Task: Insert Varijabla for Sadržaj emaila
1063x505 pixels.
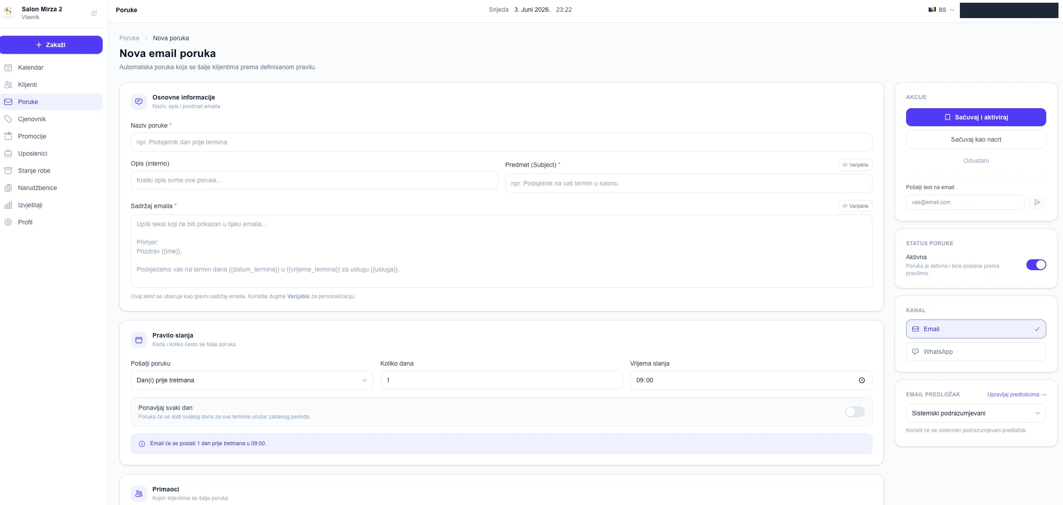Action: (855, 206)
